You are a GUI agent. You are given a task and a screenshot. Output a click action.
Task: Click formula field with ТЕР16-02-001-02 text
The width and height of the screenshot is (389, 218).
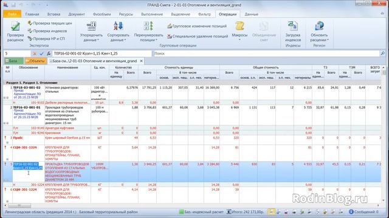click(x=102, y=53)
